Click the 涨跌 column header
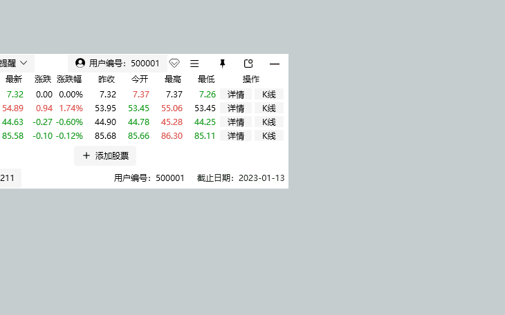505x315 pixels. 43,79
